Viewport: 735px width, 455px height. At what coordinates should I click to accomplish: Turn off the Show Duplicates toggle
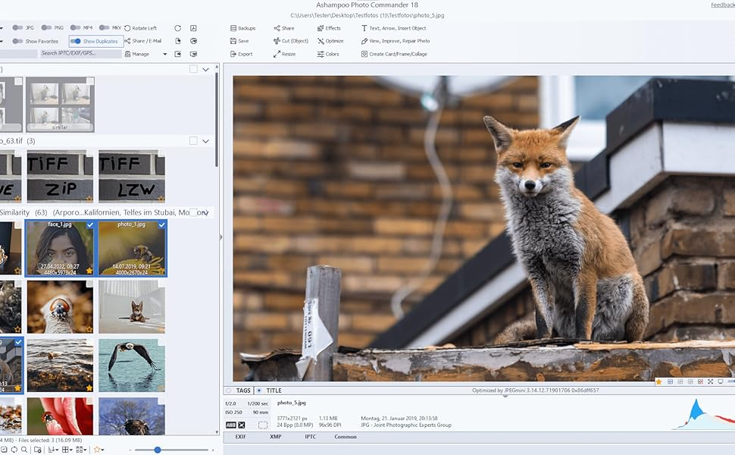76,41
